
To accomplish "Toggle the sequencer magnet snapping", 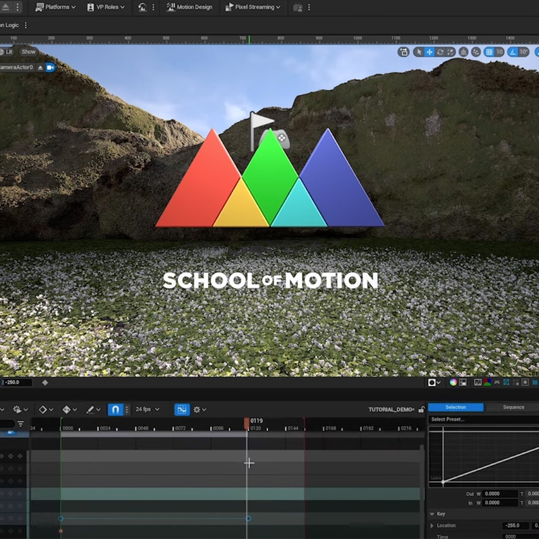I will [x=115, y=410].
